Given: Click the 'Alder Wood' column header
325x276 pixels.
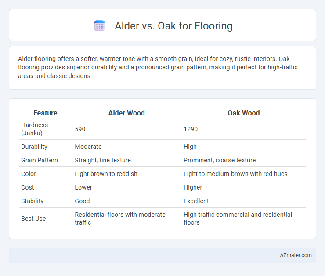Looking at the screenshot, I should 126,113.
